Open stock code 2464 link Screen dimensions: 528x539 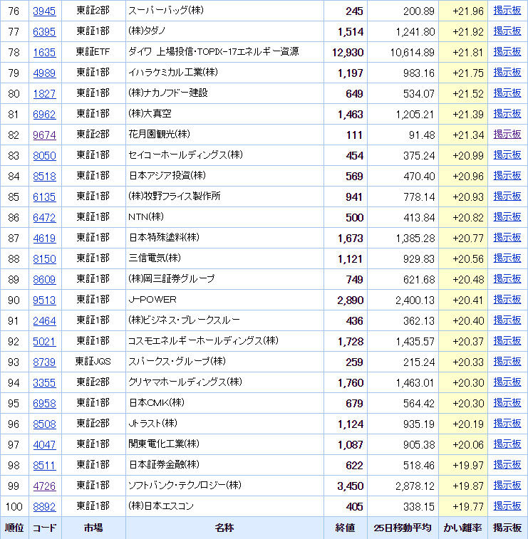pos(44,320)
